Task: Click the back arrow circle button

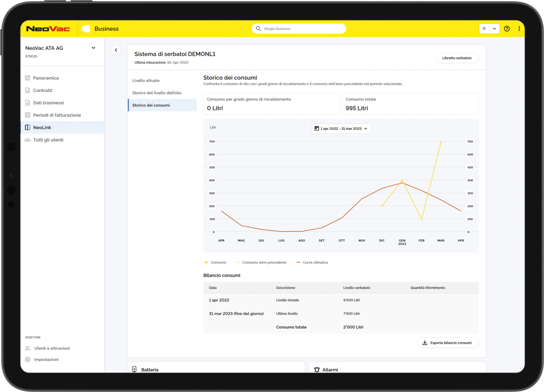Action: click(116, 50)
